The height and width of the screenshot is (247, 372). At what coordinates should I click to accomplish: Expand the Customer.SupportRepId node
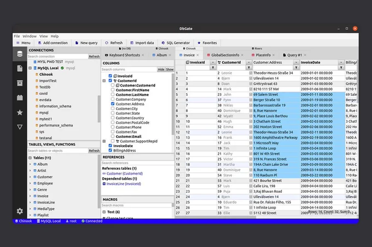point(104,141)
